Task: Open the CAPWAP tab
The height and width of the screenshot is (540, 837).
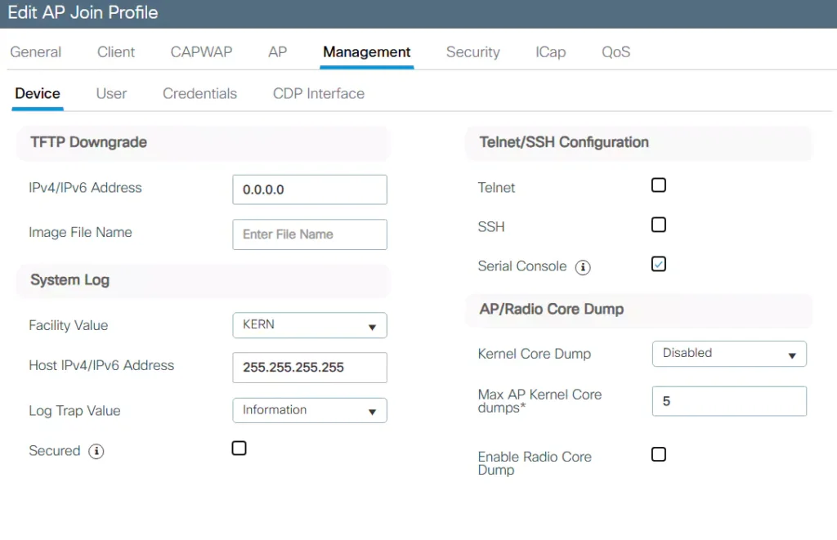Action: coord(201,51)
